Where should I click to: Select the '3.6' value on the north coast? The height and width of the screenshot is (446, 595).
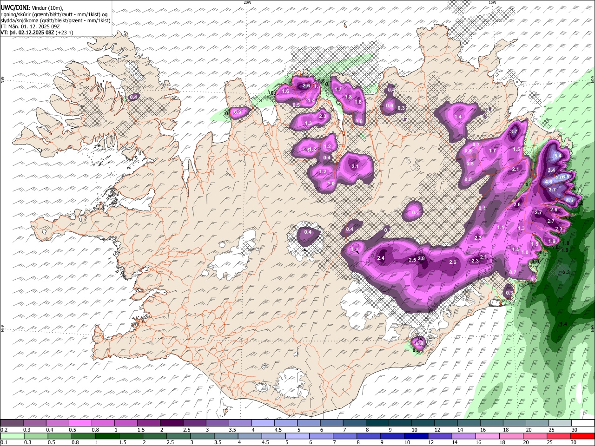pos(306,85)
